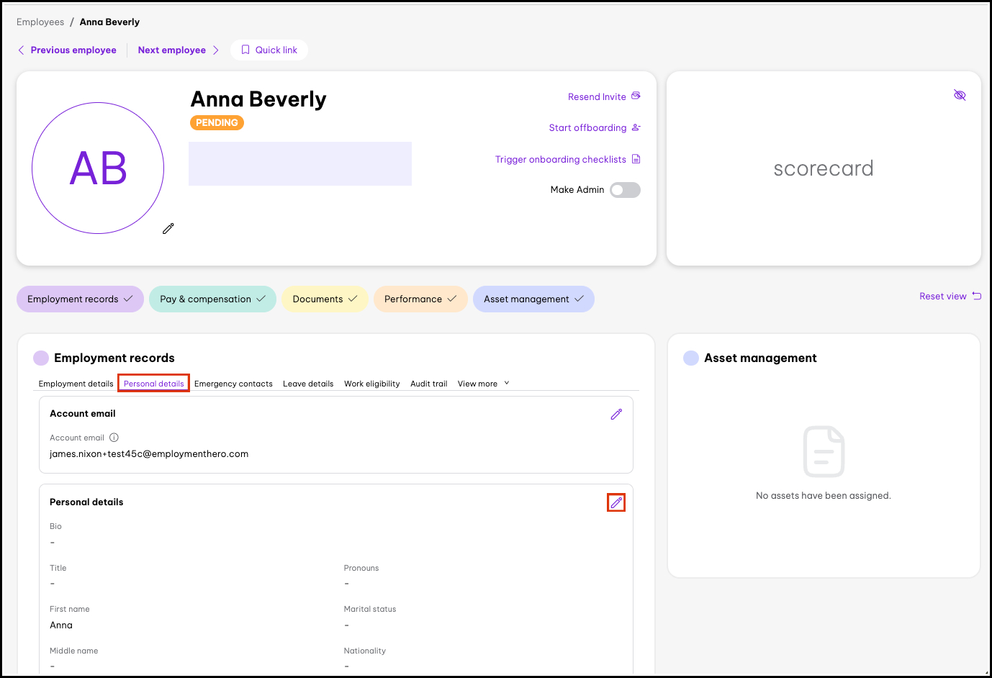The width and height of the screenshot is (992, 678).
Task: Edit Personal details via the pencil icon
Action: pos(616,502)
